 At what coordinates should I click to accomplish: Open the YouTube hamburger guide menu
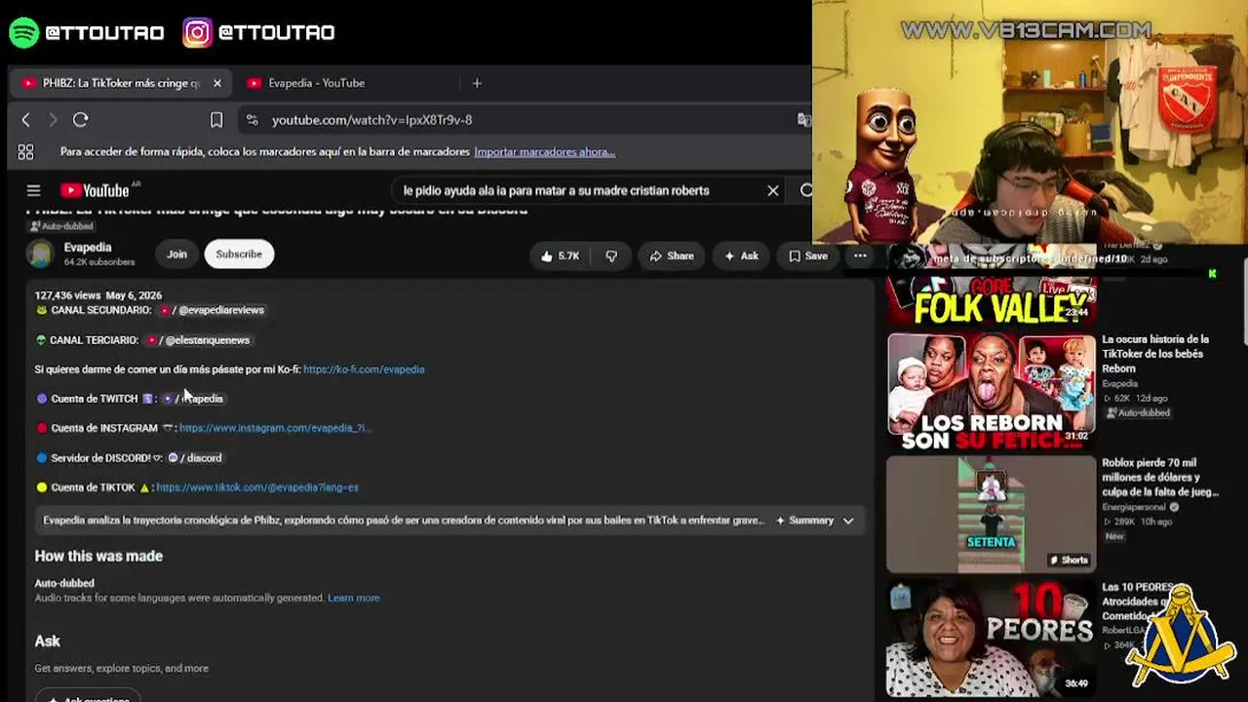click(x=33, y=191)
